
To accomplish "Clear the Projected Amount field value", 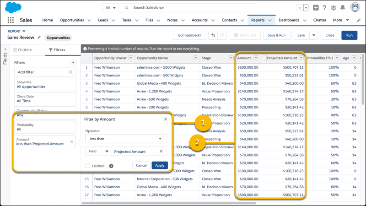I will pos(161,152).
